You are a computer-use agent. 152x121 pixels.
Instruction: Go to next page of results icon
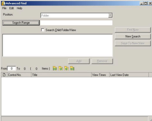click(67, 68)
